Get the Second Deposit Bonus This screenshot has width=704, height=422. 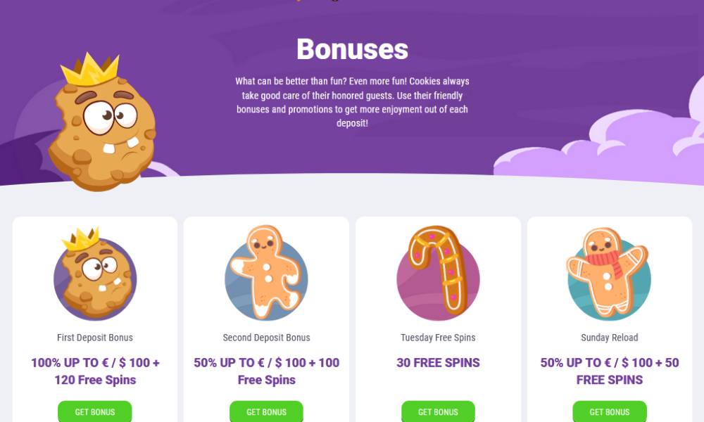pos(266,411)
